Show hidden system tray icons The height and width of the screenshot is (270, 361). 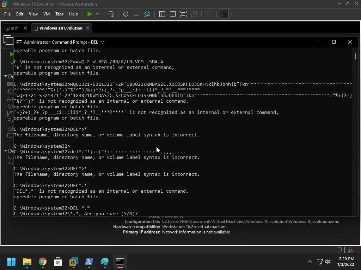coord(310,262)
